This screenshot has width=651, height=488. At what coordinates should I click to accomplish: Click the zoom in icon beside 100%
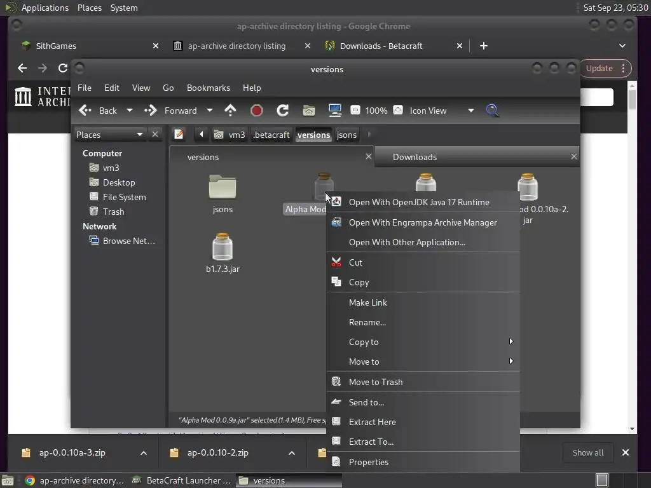[398, 111]
